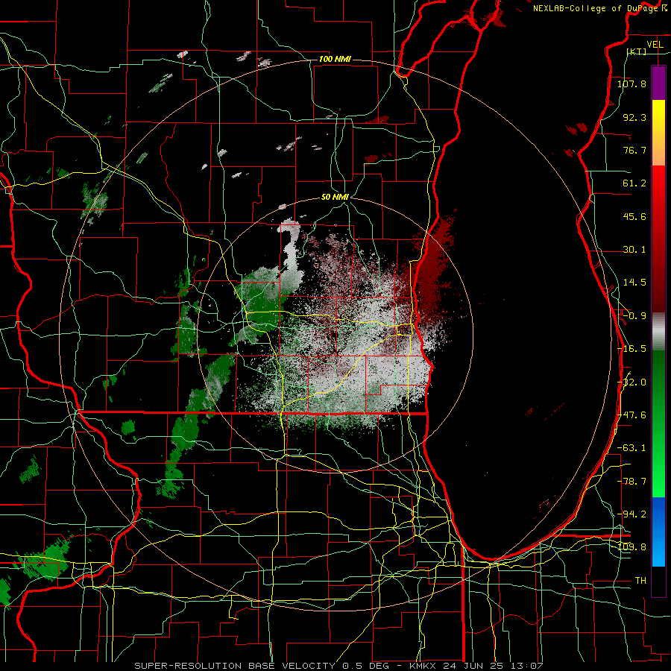This screenshot has width=671, height=671.
Task: Select the -94.2 legend value
Action: click(x=631, y=514)
